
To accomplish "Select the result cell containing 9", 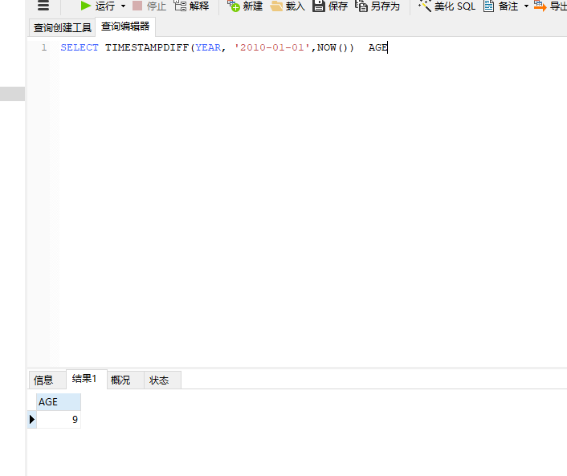I will 59,419.
